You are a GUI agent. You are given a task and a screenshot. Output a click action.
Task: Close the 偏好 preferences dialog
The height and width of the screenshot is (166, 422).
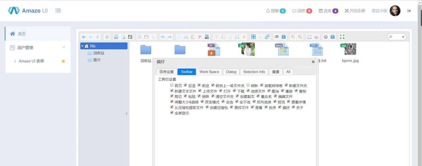click(x=313, y=62)
